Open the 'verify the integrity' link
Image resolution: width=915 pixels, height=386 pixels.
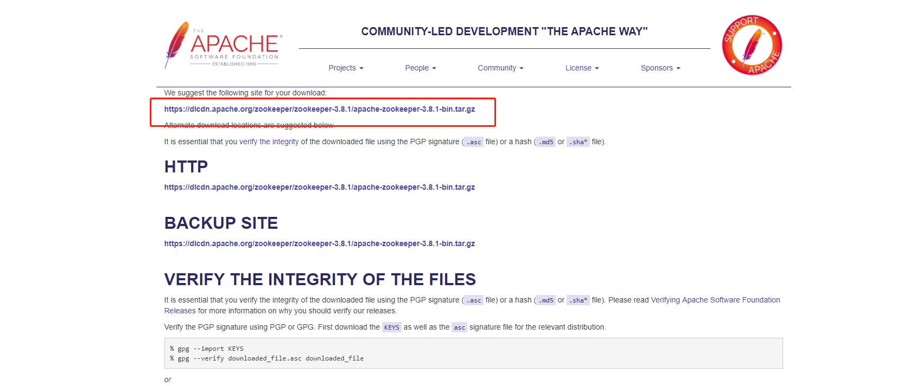pos(269,141)
